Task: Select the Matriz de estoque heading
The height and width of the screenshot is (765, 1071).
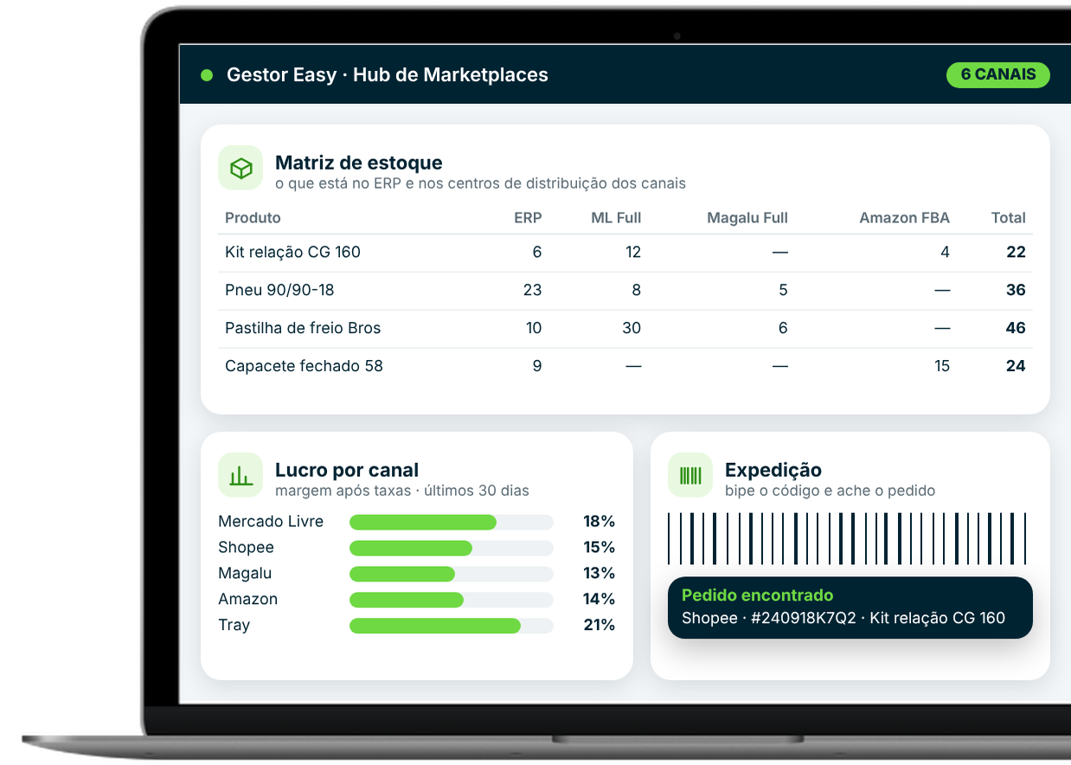Action: (359, 163)
